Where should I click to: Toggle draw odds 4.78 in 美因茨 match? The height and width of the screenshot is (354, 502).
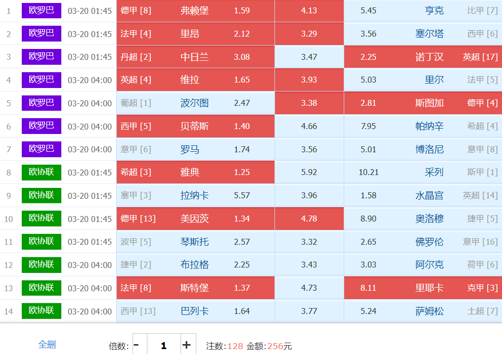coord(309,219)
